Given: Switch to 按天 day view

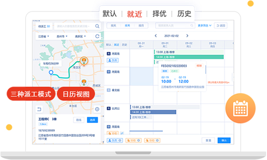Looking at the screenshot, I should point(113,25).
